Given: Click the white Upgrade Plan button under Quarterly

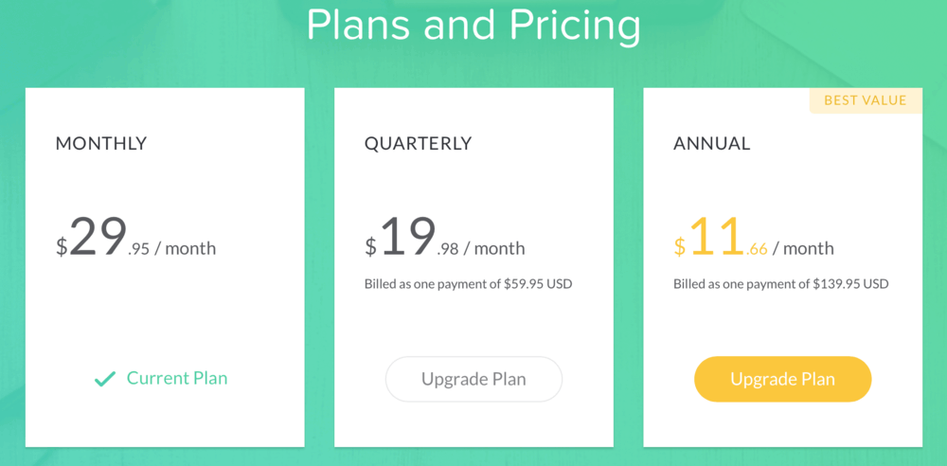Looking at the screenshot, I should tap(473, 380).
